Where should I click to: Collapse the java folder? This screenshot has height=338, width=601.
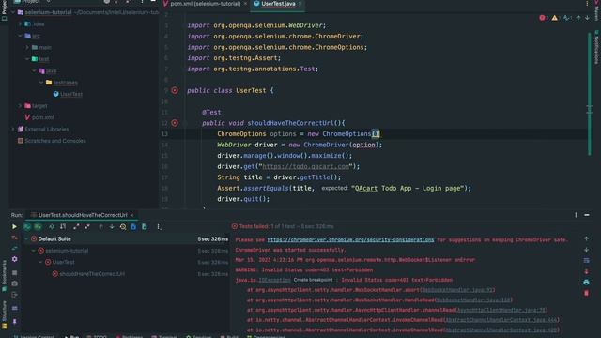(x=34, y=70)
